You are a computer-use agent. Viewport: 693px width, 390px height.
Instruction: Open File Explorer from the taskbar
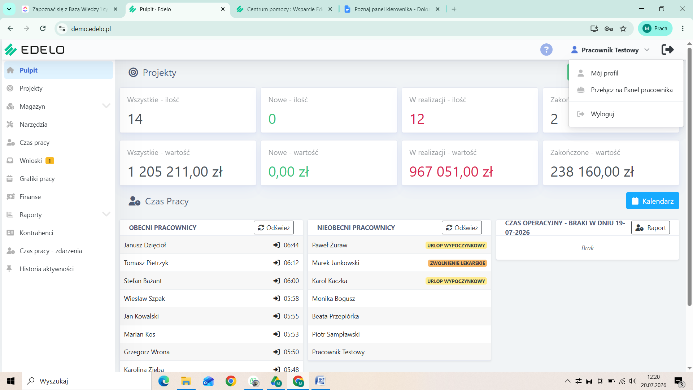tap(186, 381)
